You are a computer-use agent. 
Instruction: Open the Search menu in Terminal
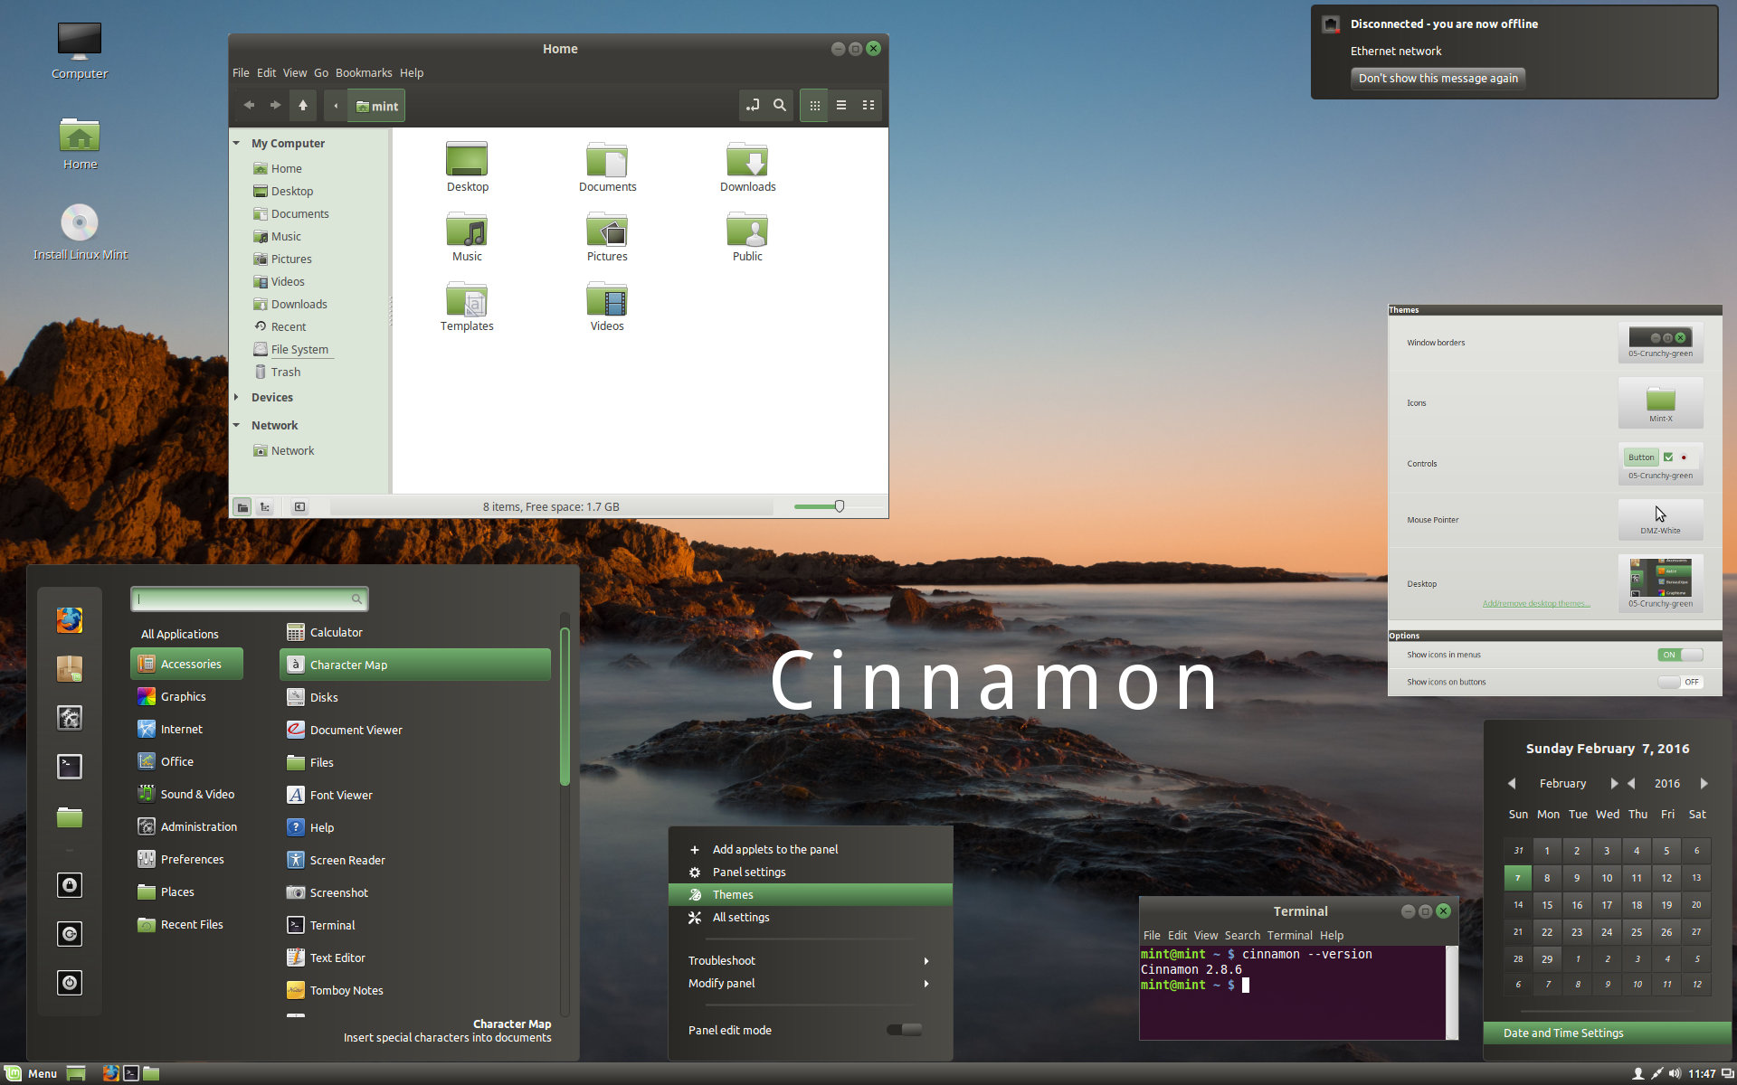click(1242, 936)
